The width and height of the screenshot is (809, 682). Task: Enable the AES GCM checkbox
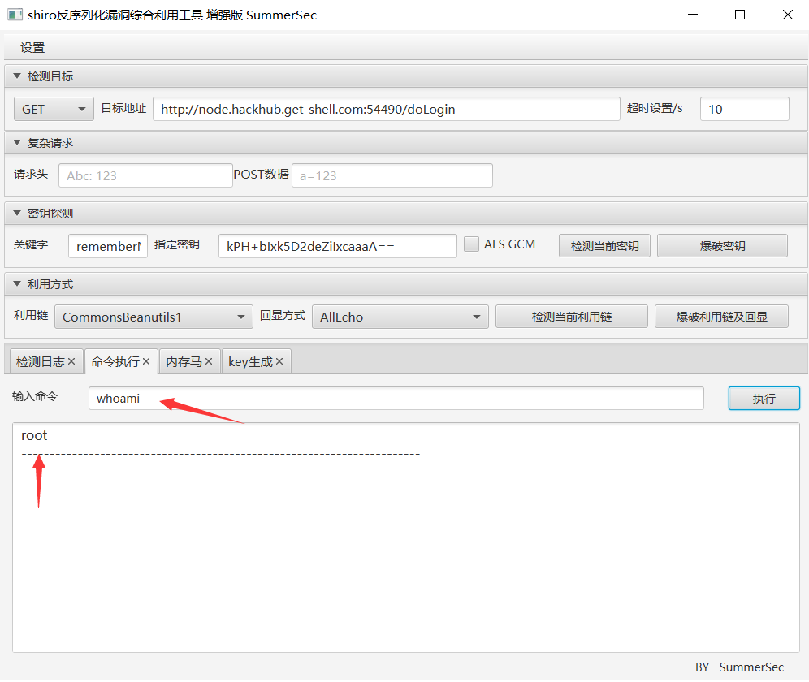tap(471, 244)
